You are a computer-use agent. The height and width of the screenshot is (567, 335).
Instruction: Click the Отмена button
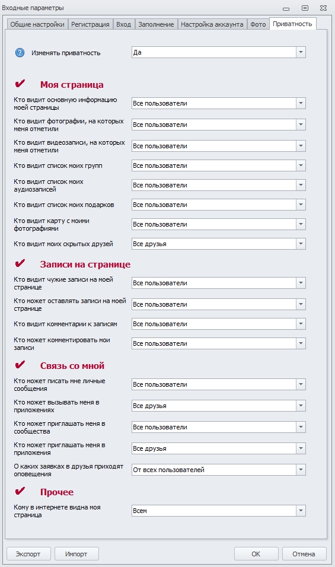click(304, 553)
